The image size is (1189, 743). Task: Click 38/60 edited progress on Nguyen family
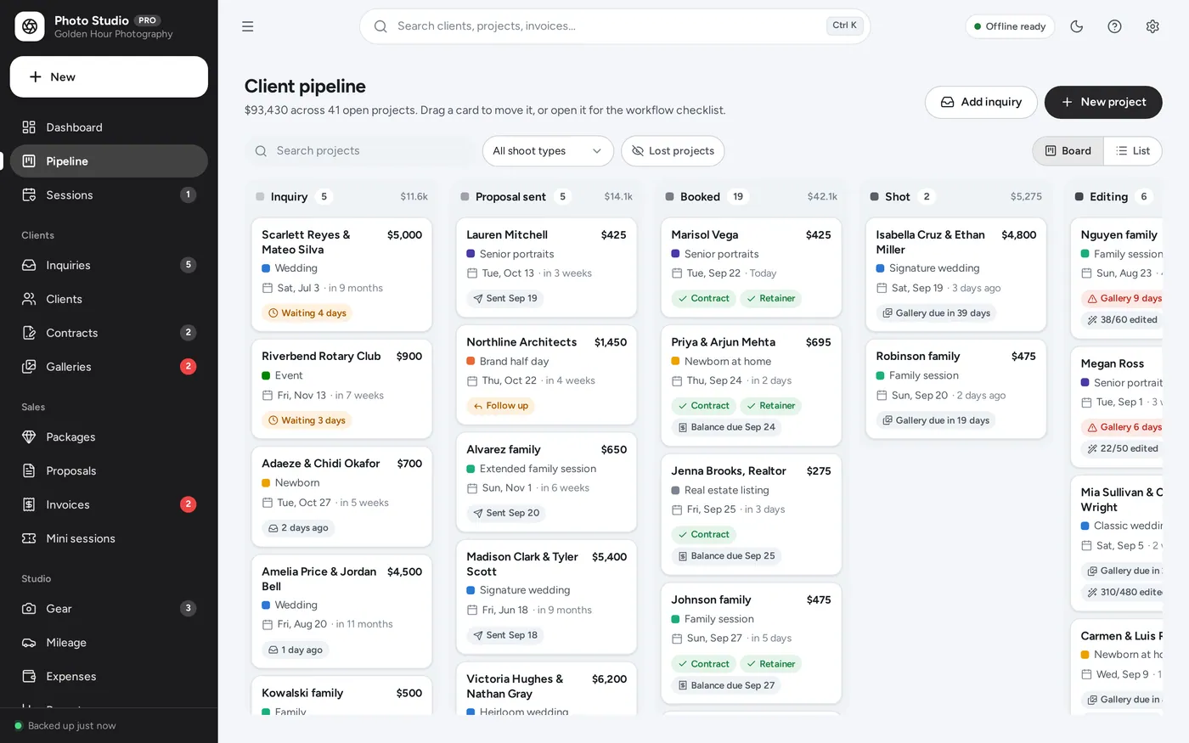pyautogui.click(x=1122, y=320)
